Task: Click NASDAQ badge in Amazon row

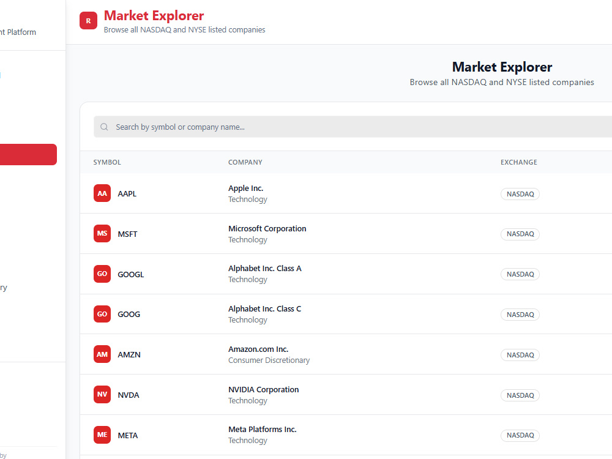Action: coord(520,355)
